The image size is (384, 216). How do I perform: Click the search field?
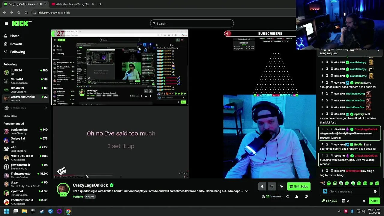coord(192,23)
